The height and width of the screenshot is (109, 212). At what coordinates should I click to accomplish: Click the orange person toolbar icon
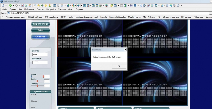(x=50, y=5)
